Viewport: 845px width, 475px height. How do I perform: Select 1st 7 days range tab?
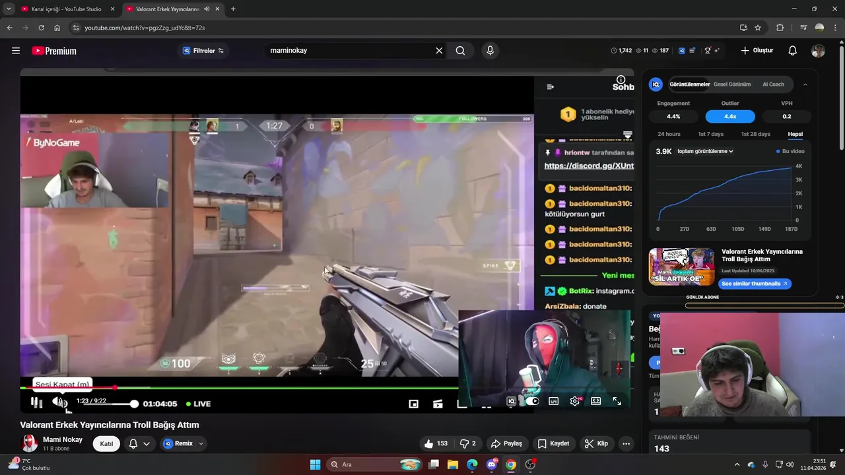click(x=711, y=134)
